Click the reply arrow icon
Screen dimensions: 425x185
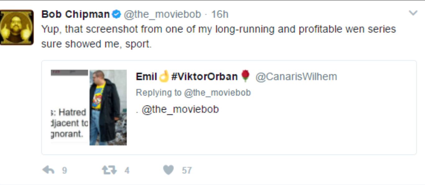pos(48,170)
